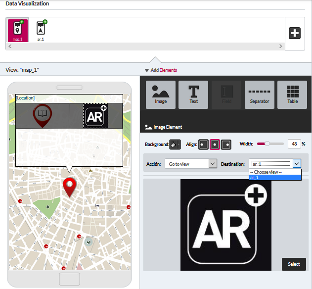Align image to the center

tap(215, 144)
